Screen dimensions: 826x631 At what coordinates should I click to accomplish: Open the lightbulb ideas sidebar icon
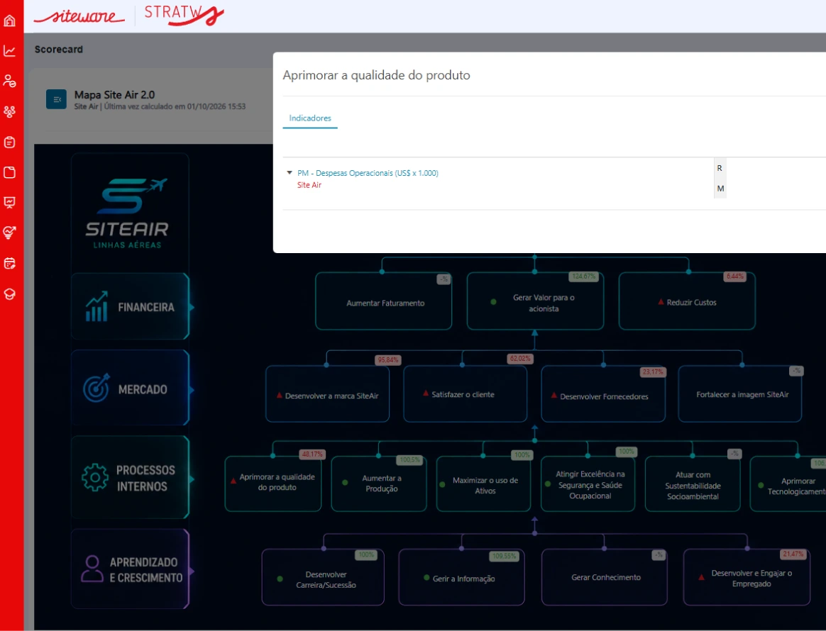click(x=9, y=233)
